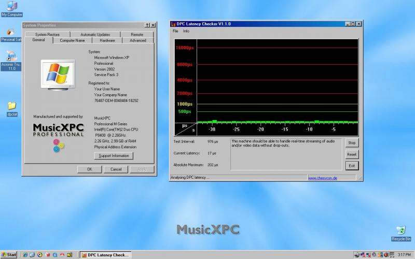The height and width of the screenshot is (259, 415).
Task: Switch to the System Restore tab
Action: tap(47, 34)
